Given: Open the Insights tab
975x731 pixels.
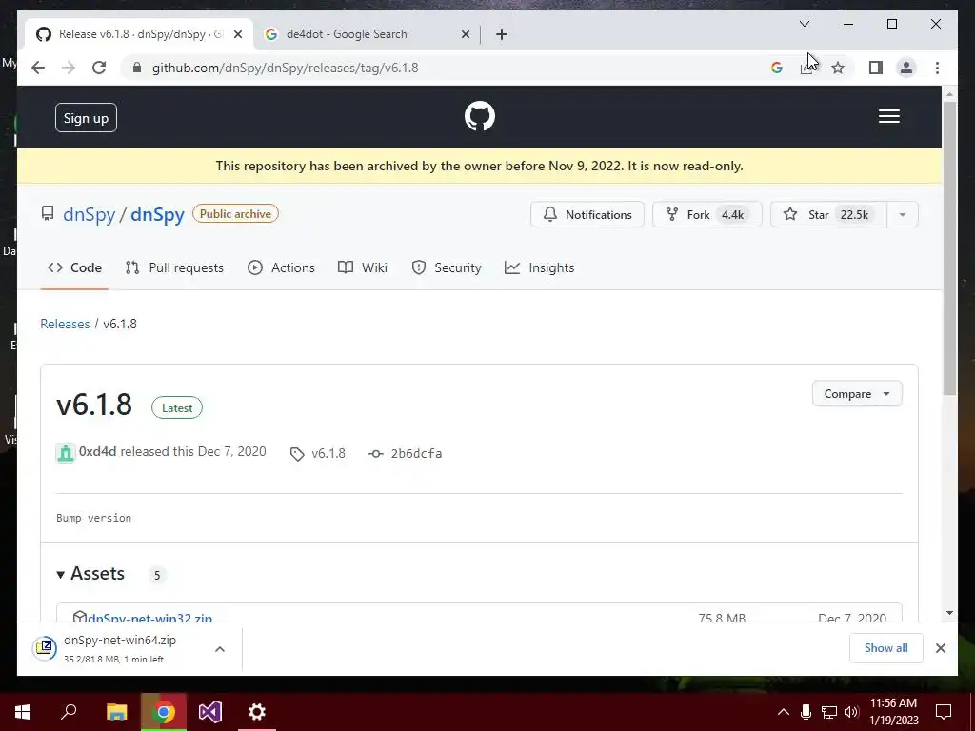Looking at the screenshot, I should click(540, 267).
